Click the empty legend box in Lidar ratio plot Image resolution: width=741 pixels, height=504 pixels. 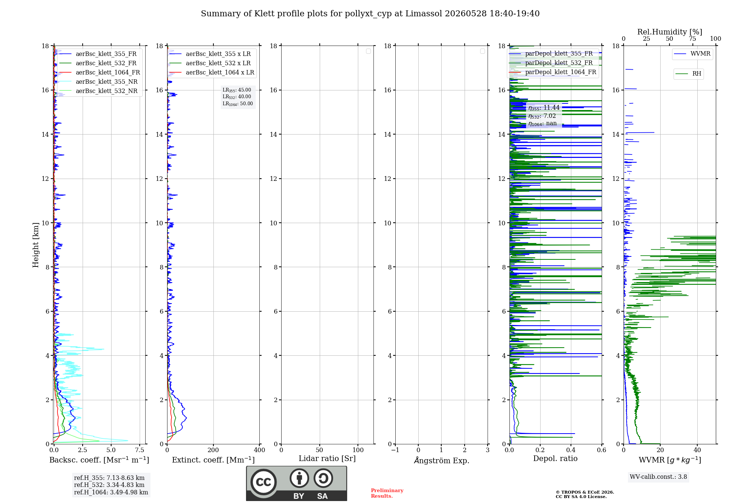pos(368,51)
